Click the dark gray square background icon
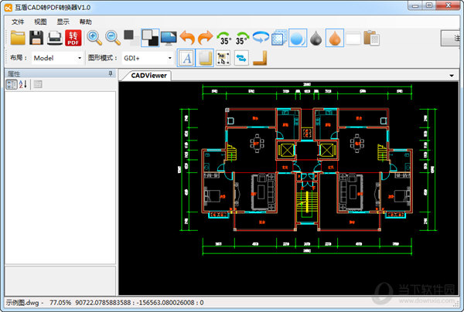The width and height of the screenshot is (464, 312). 131,37
